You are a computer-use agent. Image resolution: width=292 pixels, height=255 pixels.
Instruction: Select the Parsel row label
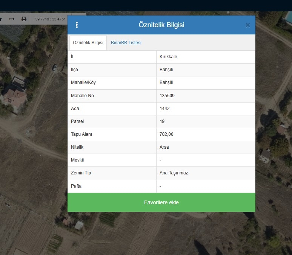[77, 121]
